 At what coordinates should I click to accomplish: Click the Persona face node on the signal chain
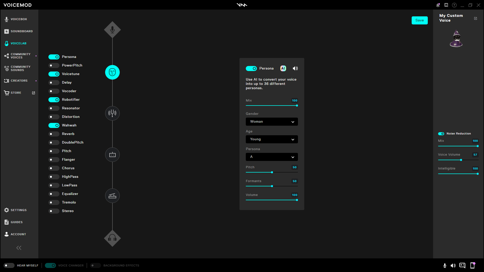[x=112, y=72]
